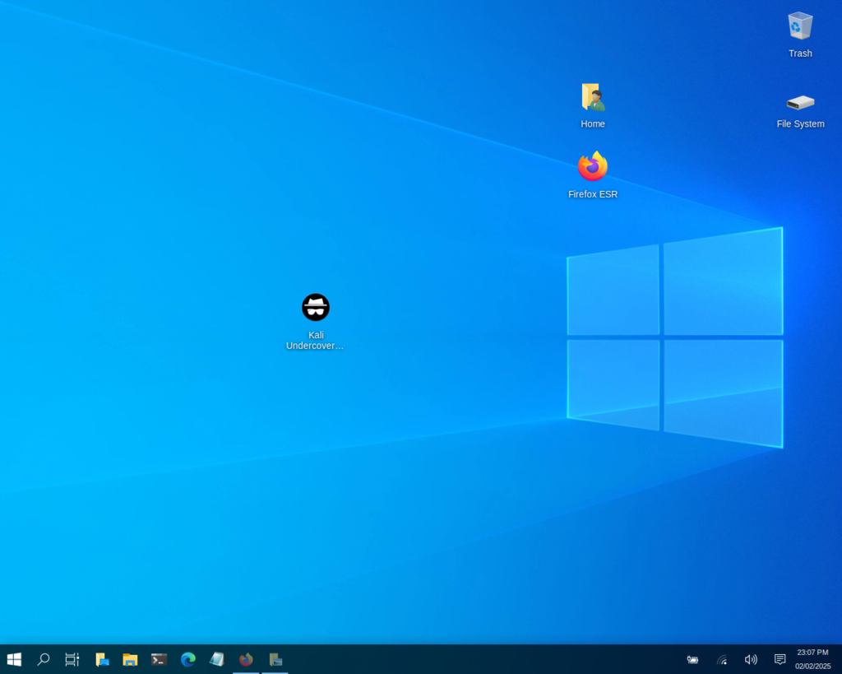The width and height of the screenshot is (842, 674).
Task: Open the Trash desktop icon
Action: (x=800, y=26)
